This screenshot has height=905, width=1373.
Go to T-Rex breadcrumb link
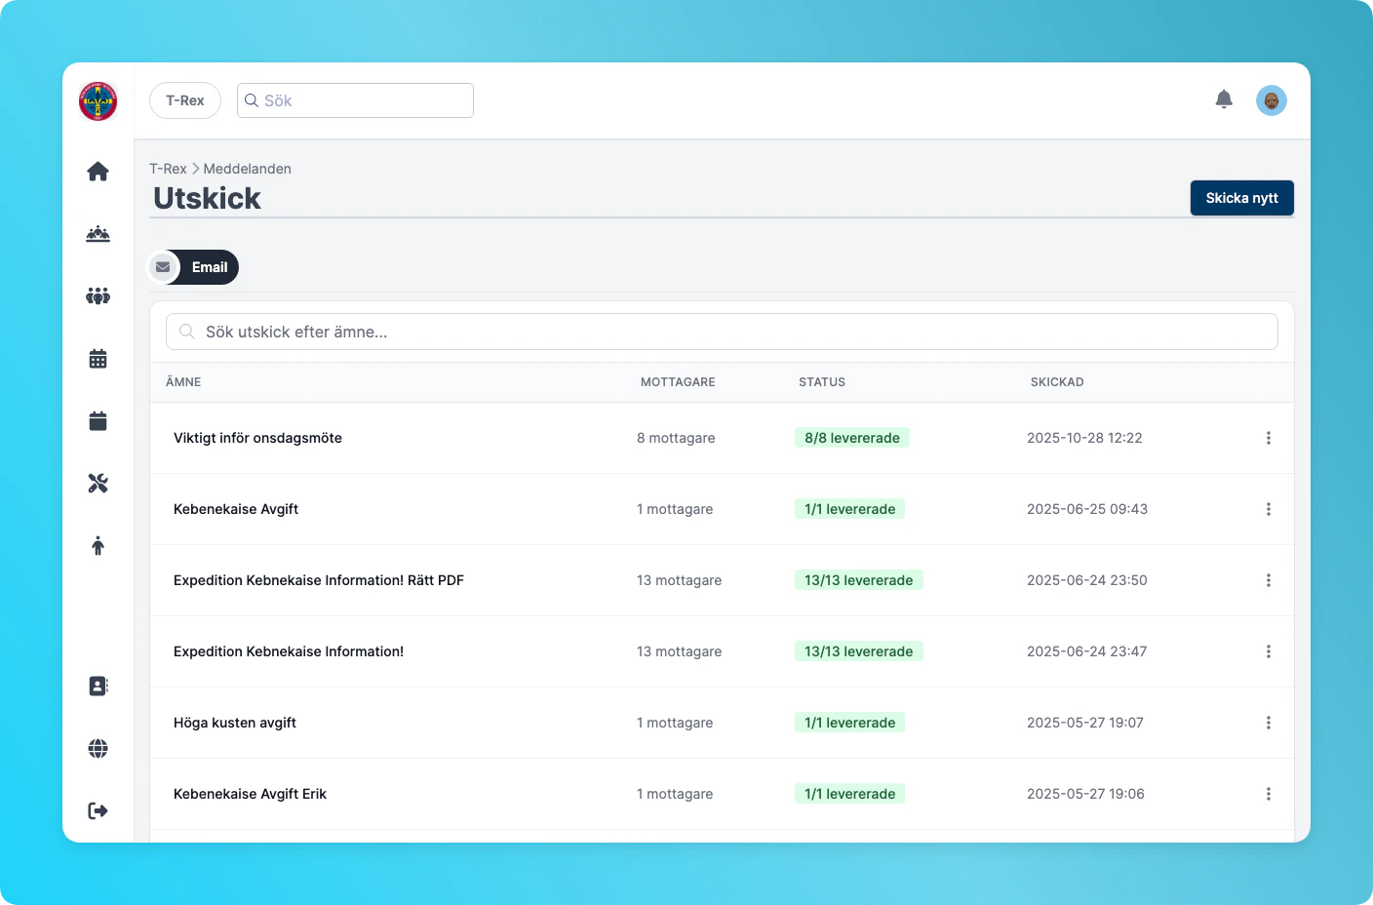click(168, 169)
